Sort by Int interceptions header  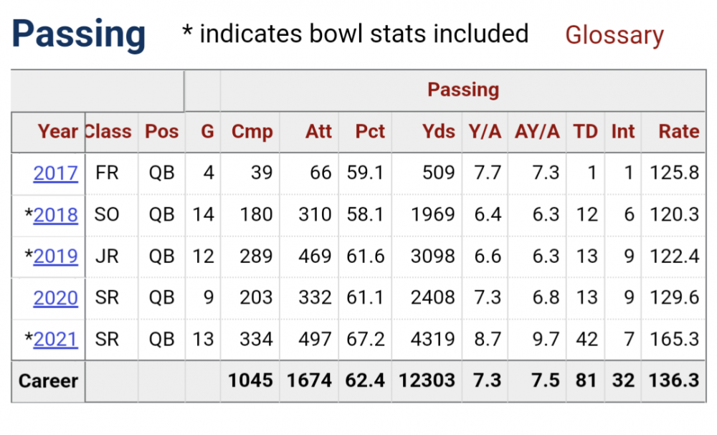coord(622,132)
